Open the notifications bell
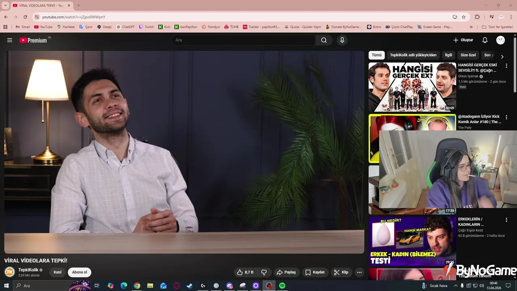The height and width of the screenshot is (291, 517). [x=485, y=40]
